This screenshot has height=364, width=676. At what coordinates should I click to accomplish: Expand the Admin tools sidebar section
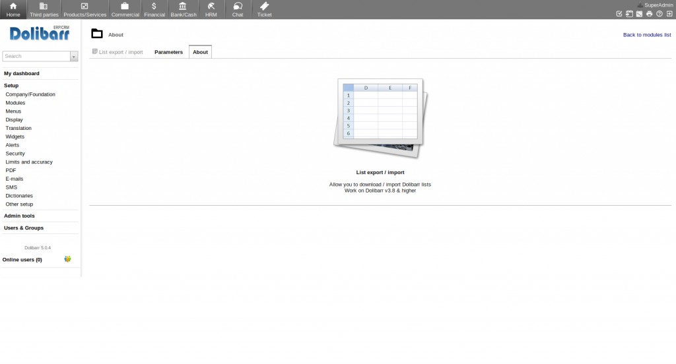point(19,216)
